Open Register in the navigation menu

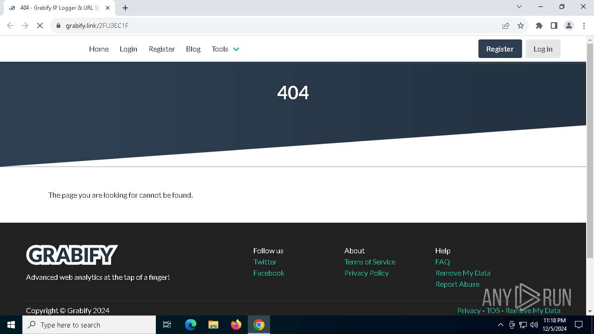coord(161,49)
